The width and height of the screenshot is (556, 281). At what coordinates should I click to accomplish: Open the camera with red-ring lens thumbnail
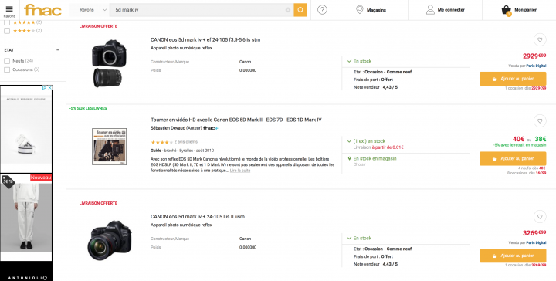click(109, 240)
